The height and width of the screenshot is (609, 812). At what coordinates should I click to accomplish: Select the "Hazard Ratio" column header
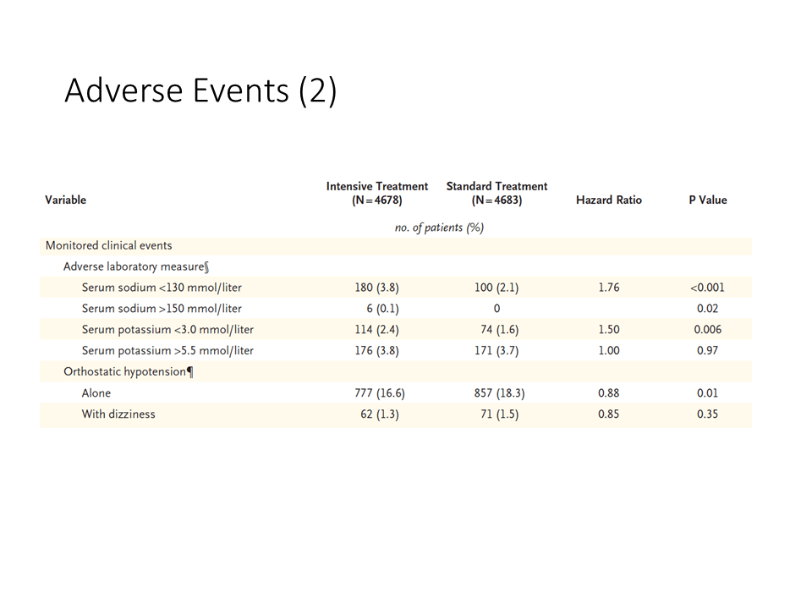608,200
